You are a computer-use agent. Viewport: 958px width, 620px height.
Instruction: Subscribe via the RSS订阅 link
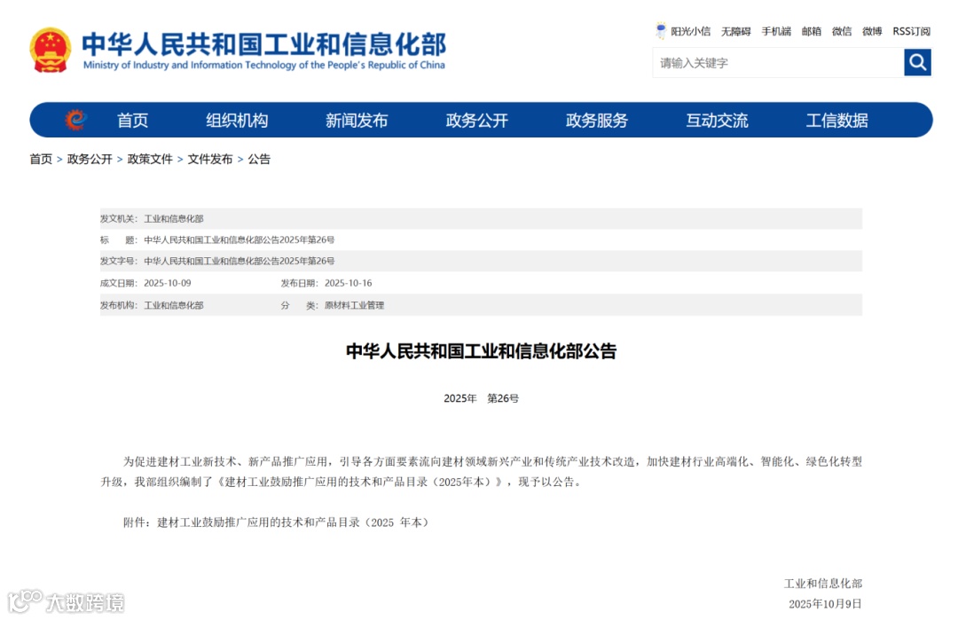[x=909, y=31]
